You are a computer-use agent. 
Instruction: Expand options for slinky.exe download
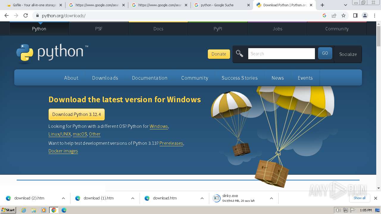coord(271,198)
